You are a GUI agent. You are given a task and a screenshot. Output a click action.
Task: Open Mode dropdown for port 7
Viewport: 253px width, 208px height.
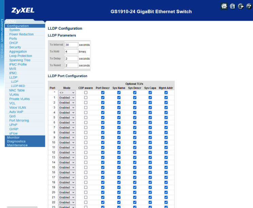tap(67, 128)
